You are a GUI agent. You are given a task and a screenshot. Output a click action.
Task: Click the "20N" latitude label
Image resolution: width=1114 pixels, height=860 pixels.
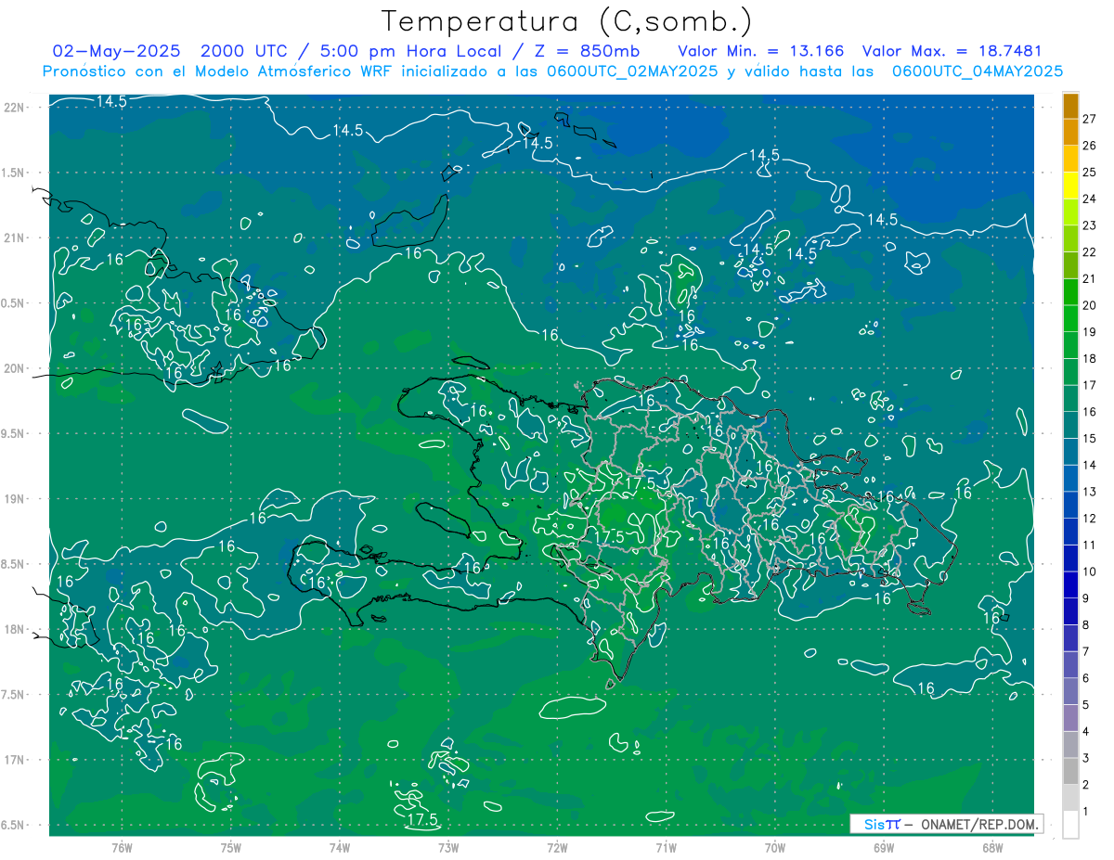pyautogui.click(x=16, y=368)
